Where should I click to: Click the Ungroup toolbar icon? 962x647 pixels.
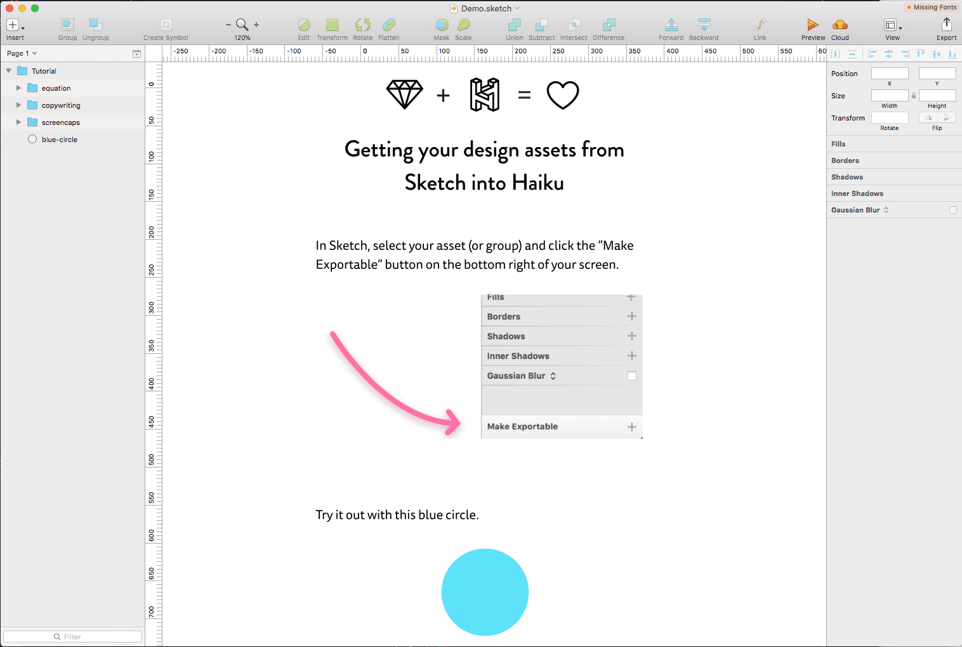click(95, 25)
